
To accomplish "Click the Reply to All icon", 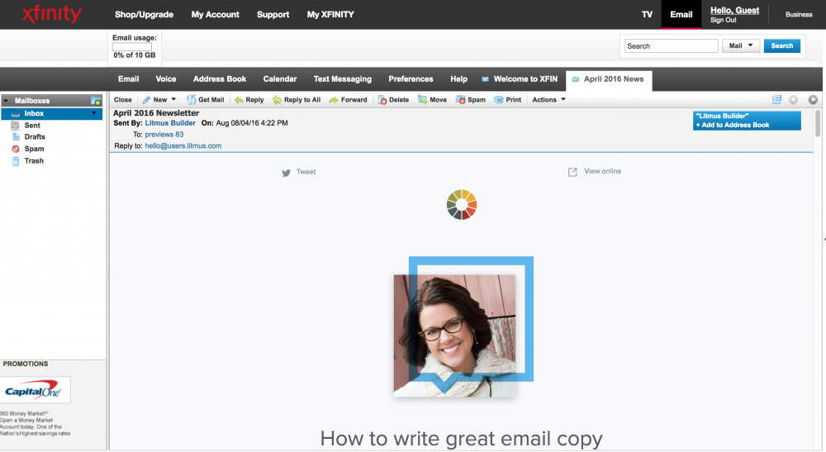I will (x=278, y=100).
